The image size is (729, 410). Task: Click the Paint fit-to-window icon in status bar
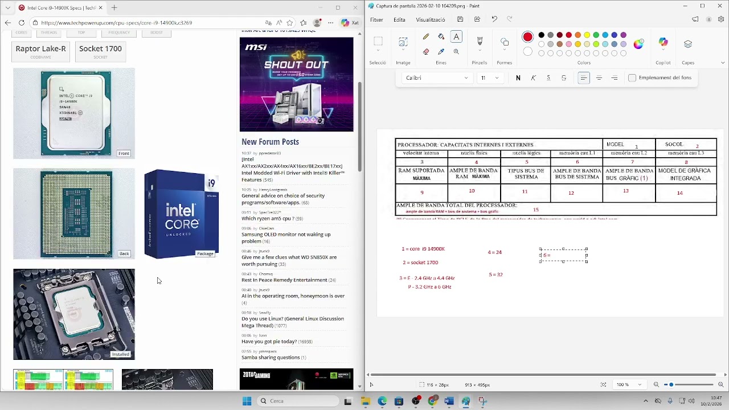coord(604,385)
